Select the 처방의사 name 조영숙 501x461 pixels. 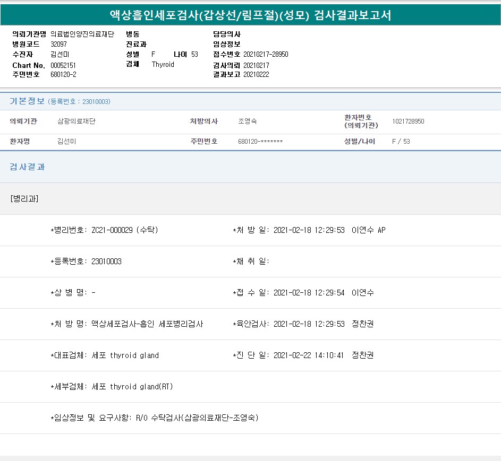[248, 121]
